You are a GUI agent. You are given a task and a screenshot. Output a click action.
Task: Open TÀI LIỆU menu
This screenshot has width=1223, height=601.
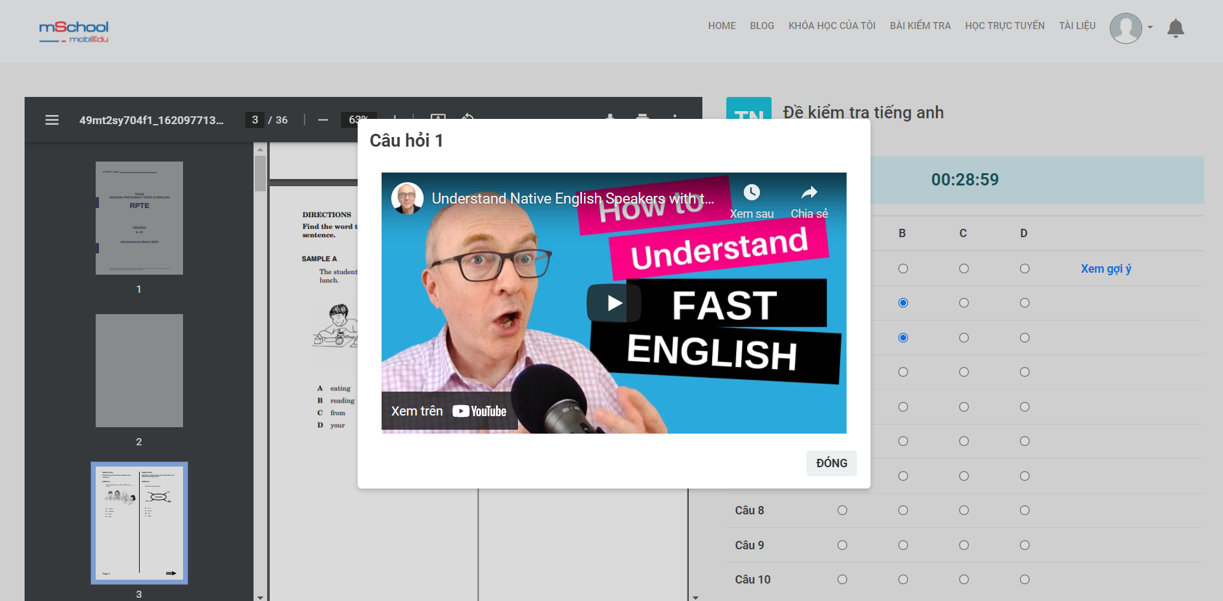click(x=1077, y=26)
